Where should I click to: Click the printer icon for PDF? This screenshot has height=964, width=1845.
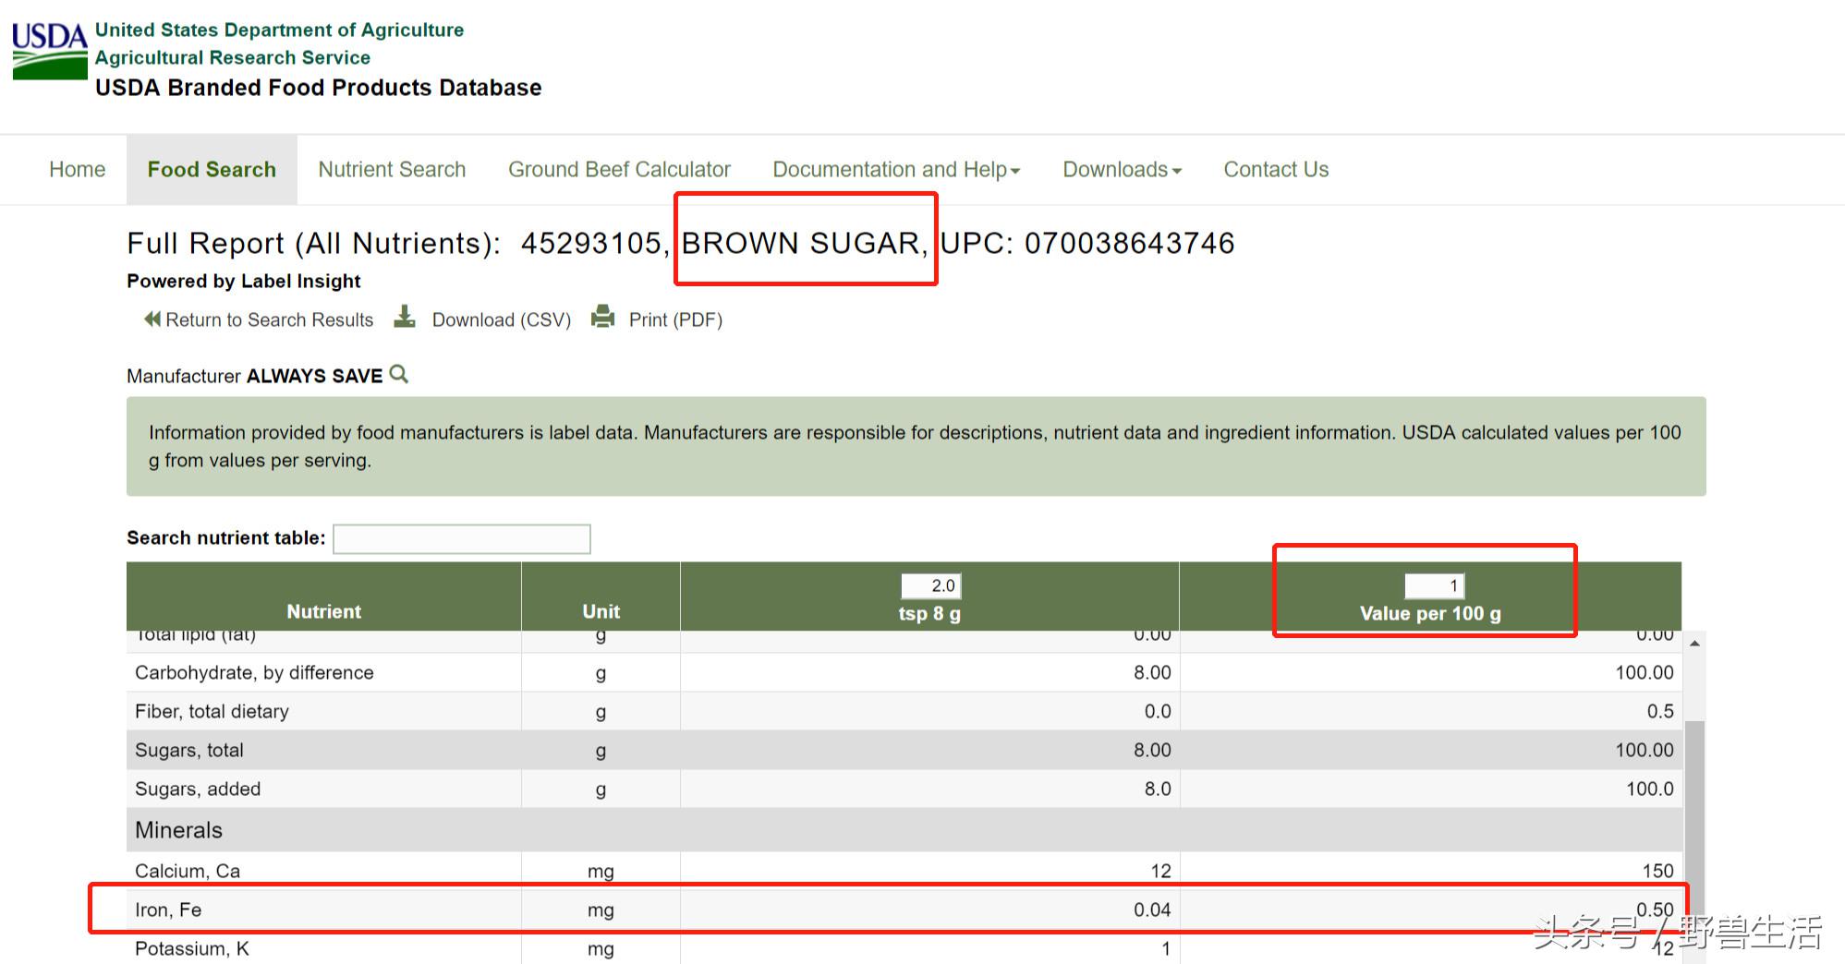click(x=602, y=318)
